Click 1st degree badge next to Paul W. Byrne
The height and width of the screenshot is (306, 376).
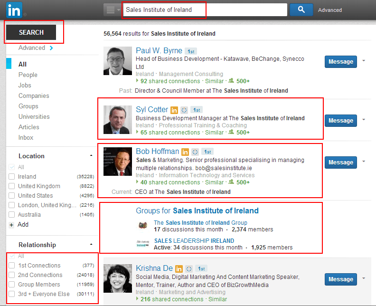(x=191, y=51)
